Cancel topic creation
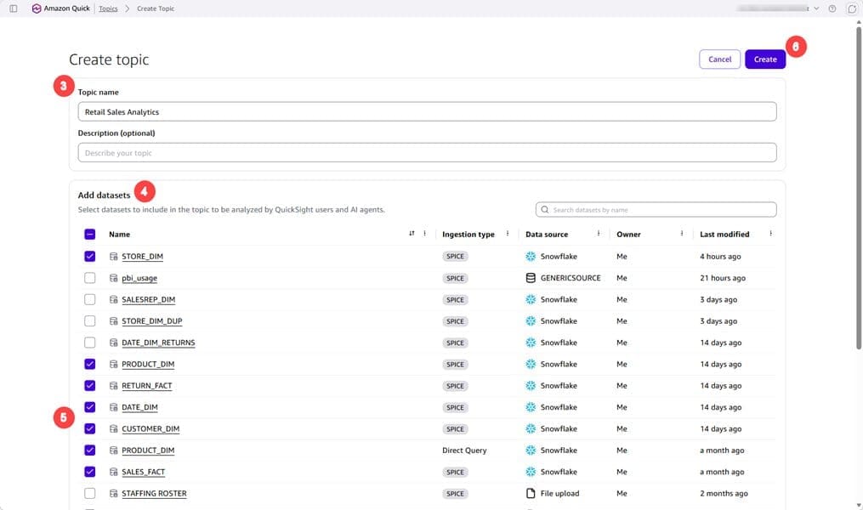The image size is (863, 510). (x=719, y=59)
